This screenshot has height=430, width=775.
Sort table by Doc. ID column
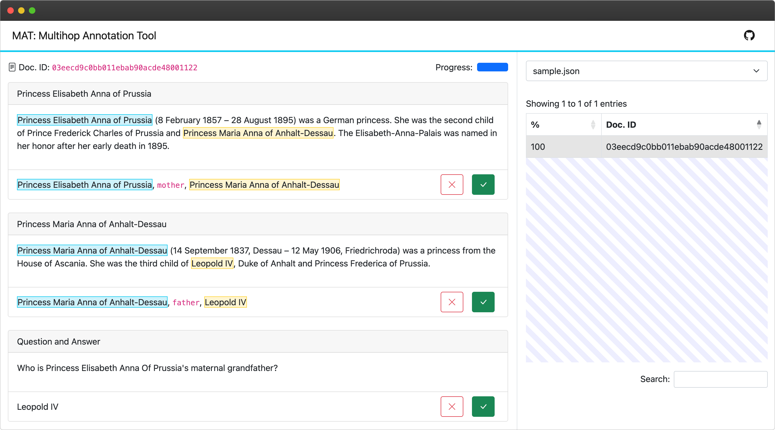pos(684,125)
